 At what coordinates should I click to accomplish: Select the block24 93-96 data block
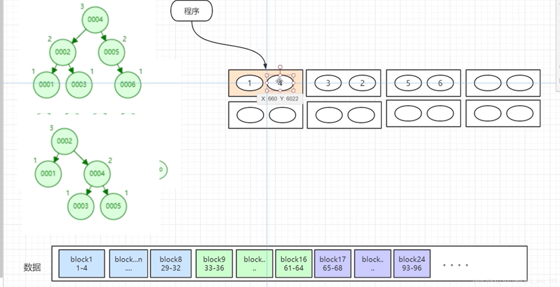pos(412,264)
